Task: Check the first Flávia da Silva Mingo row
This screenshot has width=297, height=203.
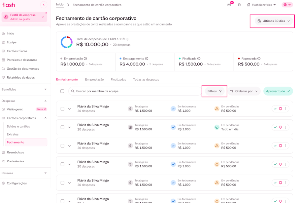Action: click(x=62, y=109)
